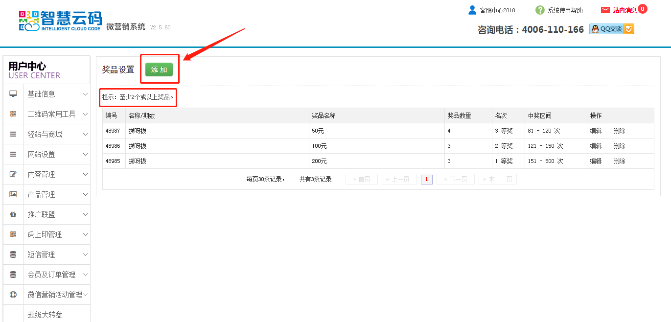
Task: Click the lifebuoy icon beside 微信营销活动管理
Action: coord(13,295)
